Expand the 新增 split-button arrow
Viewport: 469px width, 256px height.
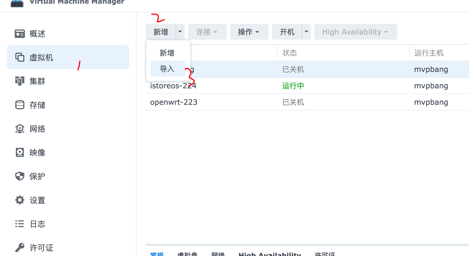(180, 32)
